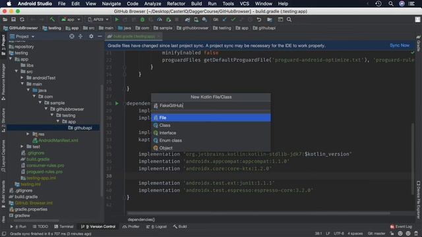The height and width of the screenshot is (237, 422).
Task: Choose Interface in New Kotlin popup
Action: point(211,133)
